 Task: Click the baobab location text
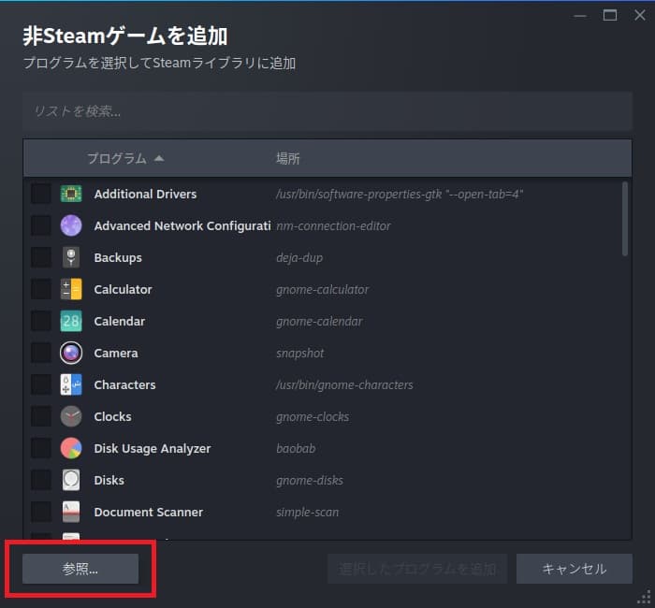tap(296, 448)
